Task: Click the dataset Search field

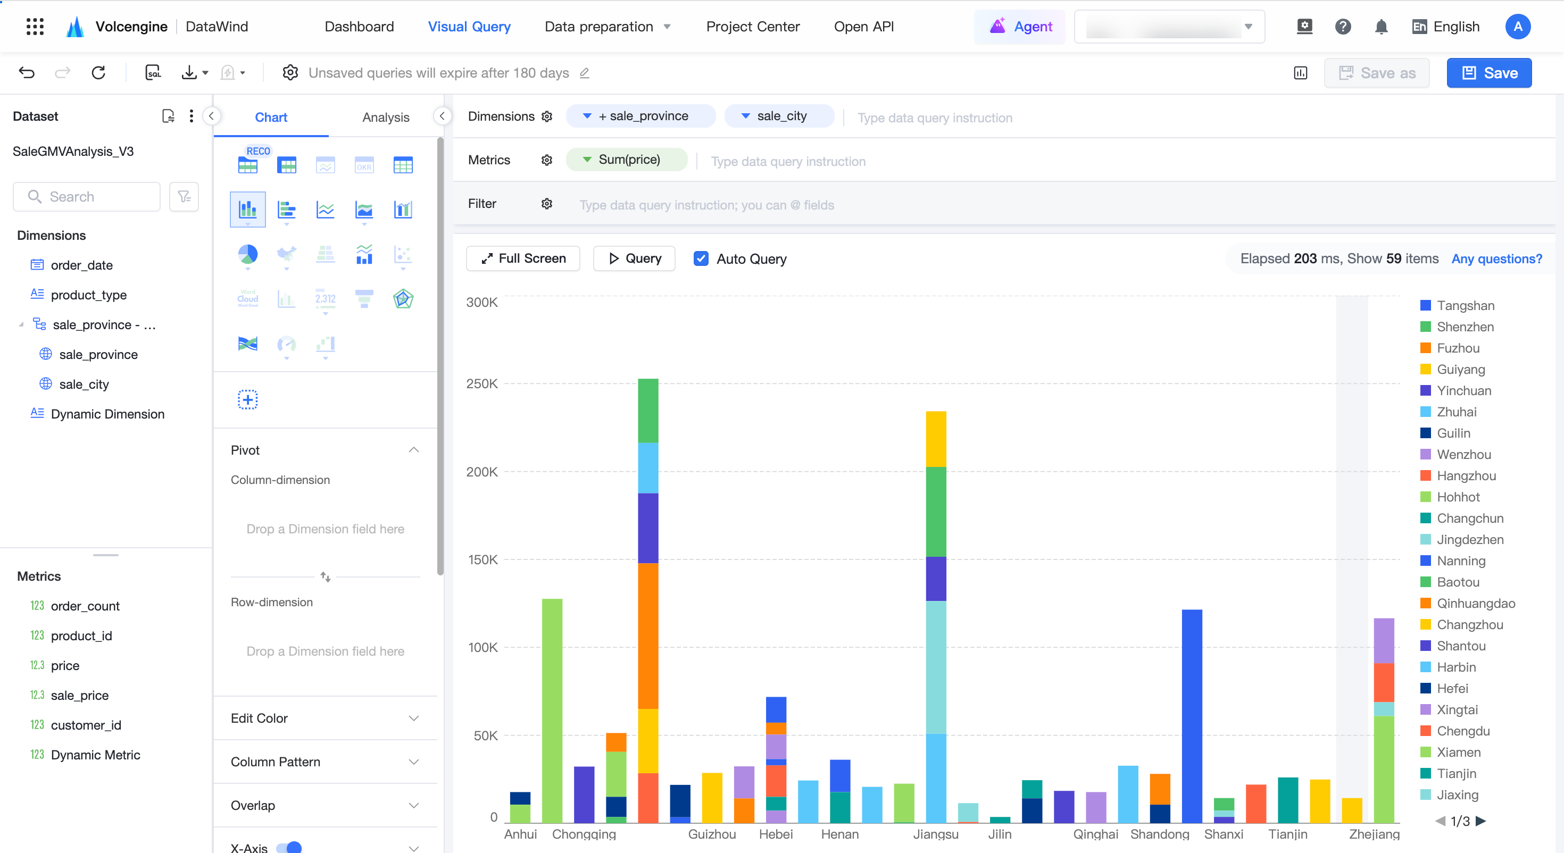Action: click(87, 197)
